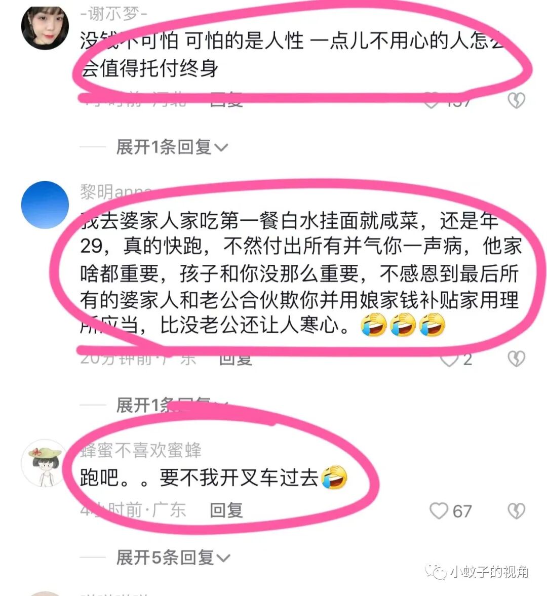Expand 展开1条 replies under 黎明anna comment
Screen dimensions: 547x596
click(172, 405)
